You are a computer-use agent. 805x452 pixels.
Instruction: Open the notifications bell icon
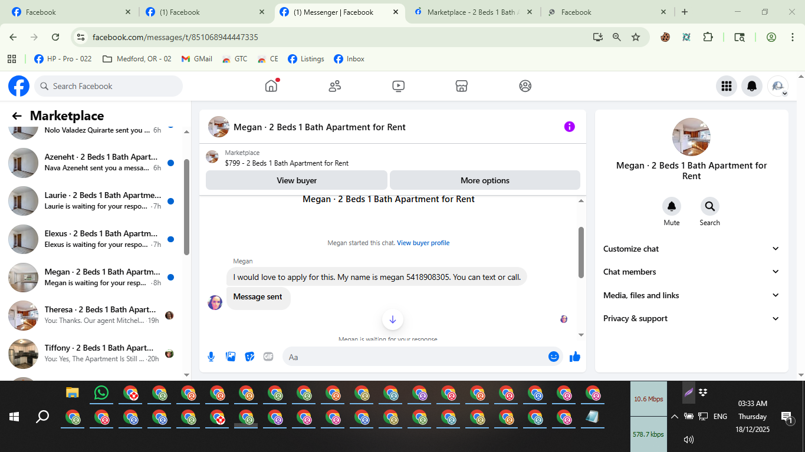(x=752, y=86)
